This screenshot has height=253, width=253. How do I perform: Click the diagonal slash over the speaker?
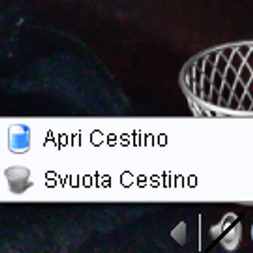coord(225,232)
